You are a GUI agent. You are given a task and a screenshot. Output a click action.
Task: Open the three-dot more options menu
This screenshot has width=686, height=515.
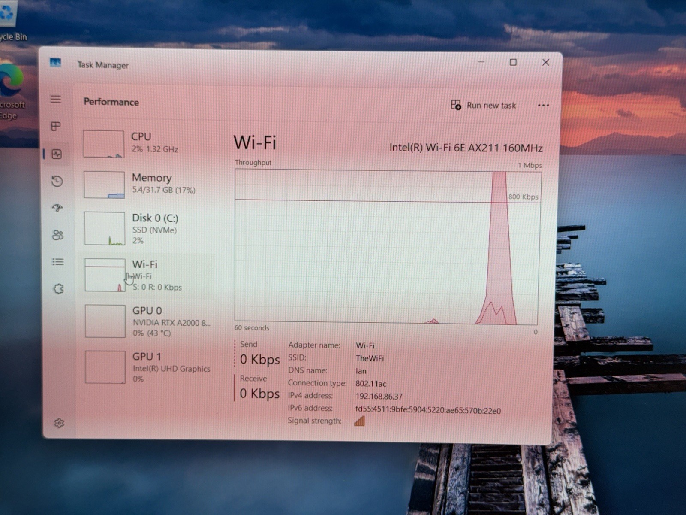click(x=543, y=105)
